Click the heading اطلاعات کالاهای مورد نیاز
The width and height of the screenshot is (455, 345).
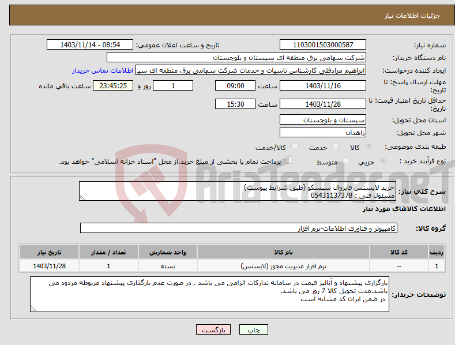404,209
